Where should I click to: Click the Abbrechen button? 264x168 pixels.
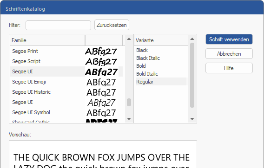tap(229, 54)
